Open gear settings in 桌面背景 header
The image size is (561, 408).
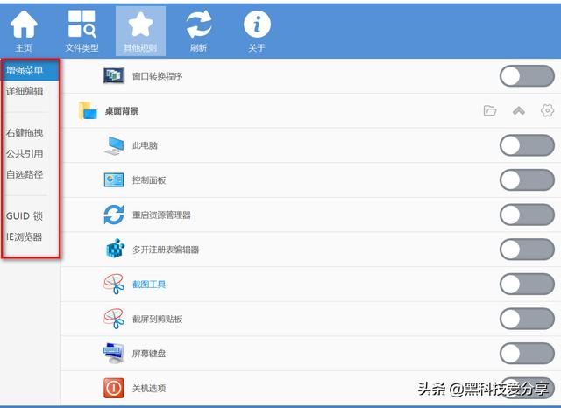pyautogui.click(x=547, y=110)
